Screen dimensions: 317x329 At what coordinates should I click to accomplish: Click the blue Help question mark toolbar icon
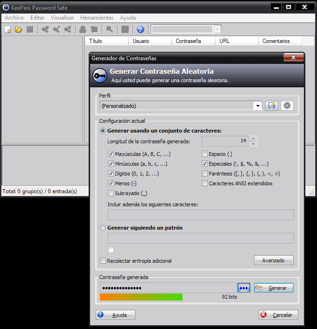(x=141, y=29)
